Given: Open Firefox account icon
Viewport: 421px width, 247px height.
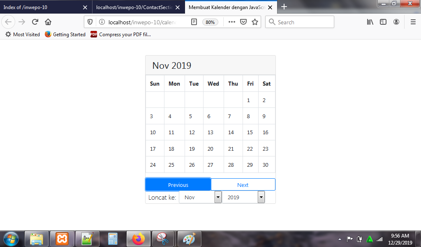Looking at the screenshot, I should (396, 22).
